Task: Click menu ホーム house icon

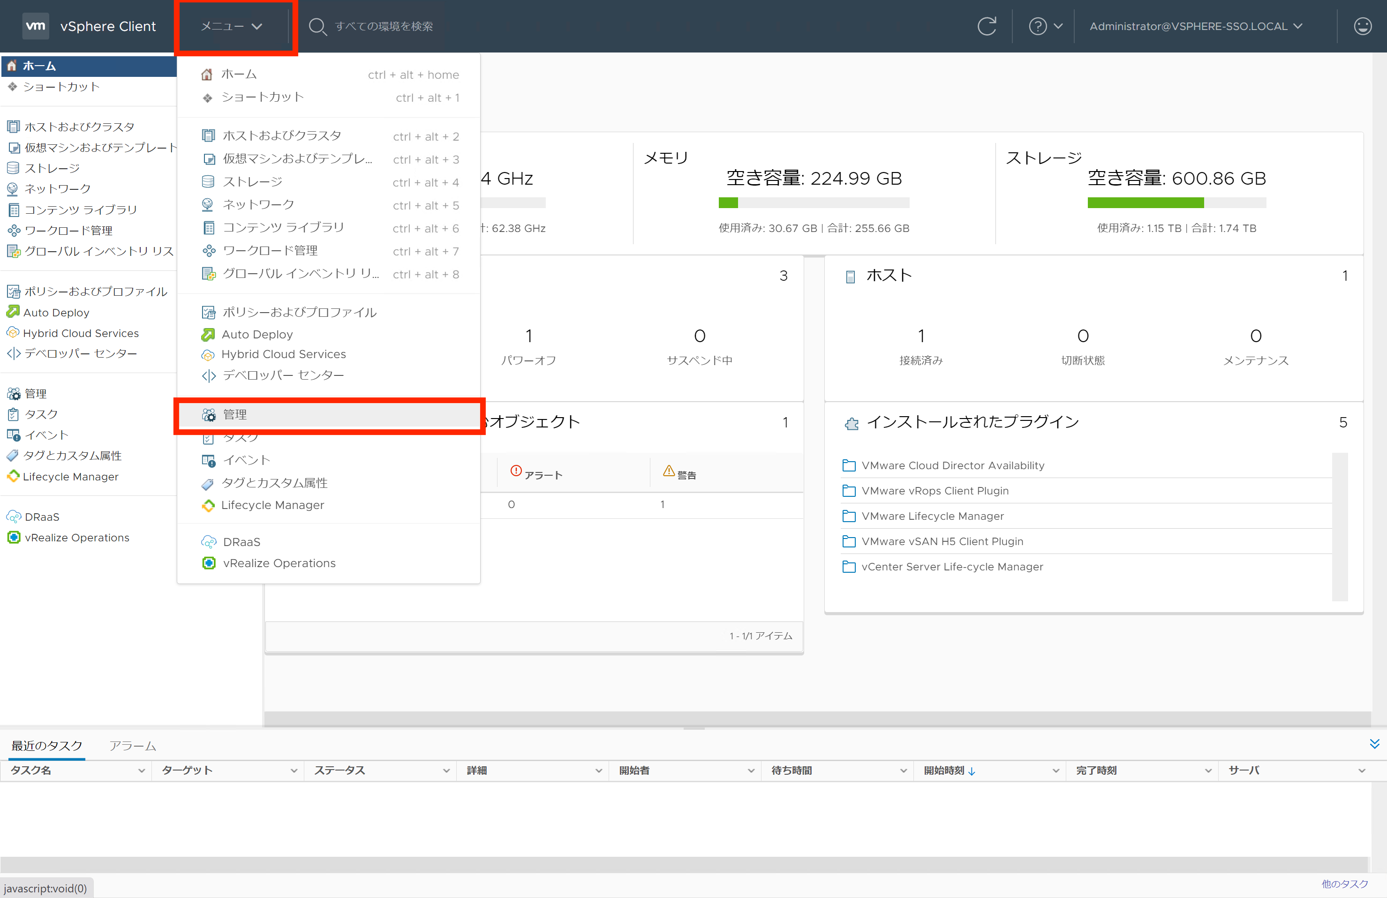Action: point(207,75)
